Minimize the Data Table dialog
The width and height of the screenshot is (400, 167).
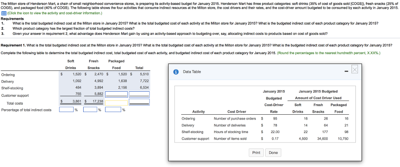tap(346, 72)
